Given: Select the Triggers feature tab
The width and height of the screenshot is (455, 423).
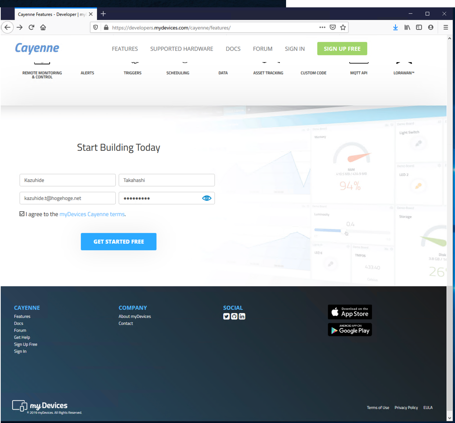Looking at the screenshot, I should (x=133, y=73).
